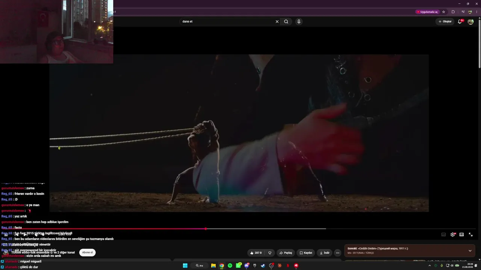This screenshot has height=270, width=481.
Task: Open the Chrome three-dot menu
Action: pyautogui.click(x=476, y=12)
